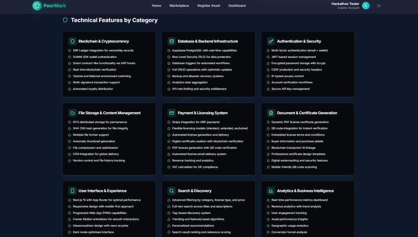Viewport: 418px width, 237px height.
Task: Click 'Technical Features by Category' heading
Action: pyautogui.click(x=115, y=20)
